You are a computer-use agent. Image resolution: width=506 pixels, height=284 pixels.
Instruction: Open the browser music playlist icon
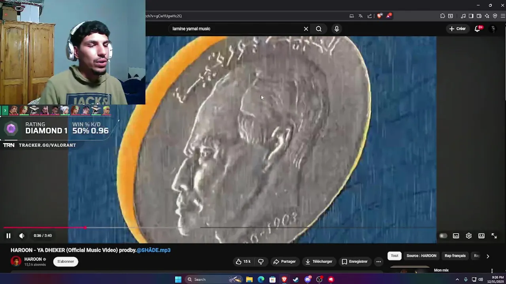click(463, 16)
